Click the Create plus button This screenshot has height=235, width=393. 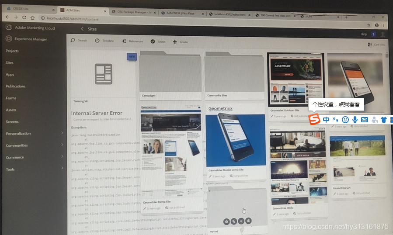tap(180, 42)
